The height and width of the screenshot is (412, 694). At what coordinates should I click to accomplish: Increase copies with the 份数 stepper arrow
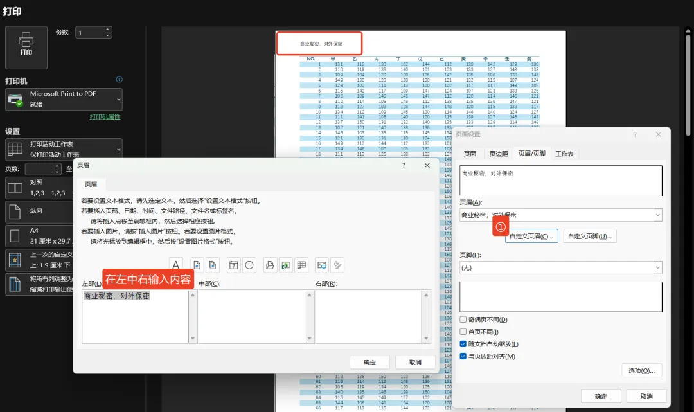pos(107,30)
